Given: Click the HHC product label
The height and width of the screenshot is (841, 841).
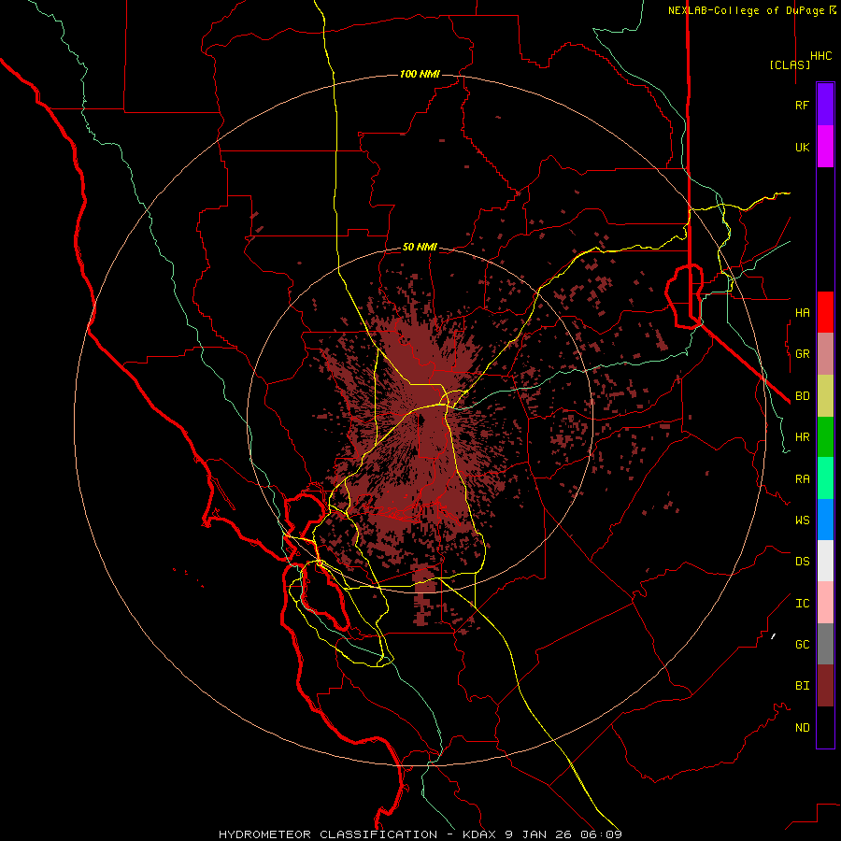Looking at the screenshot, I should (x=821, y=56).
